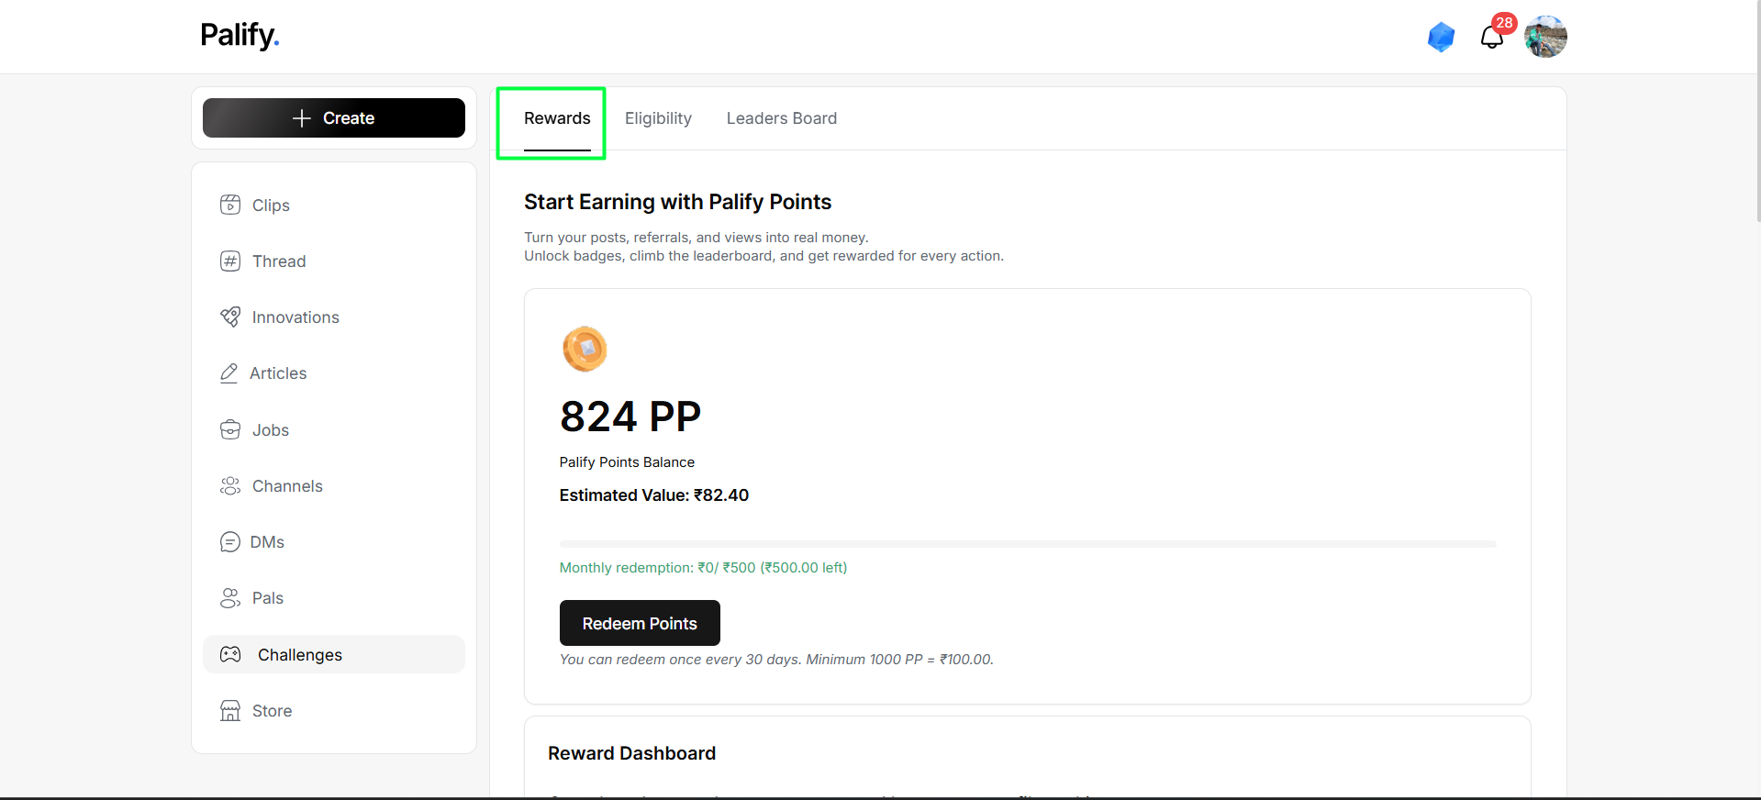The image size is (1761, 800).
Task: Select the Articles pencil icon
Action: coord(228,372)
